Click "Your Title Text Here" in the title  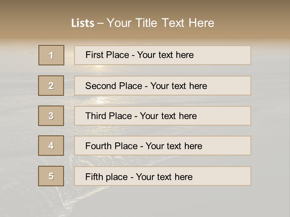(x=160, y=23)
